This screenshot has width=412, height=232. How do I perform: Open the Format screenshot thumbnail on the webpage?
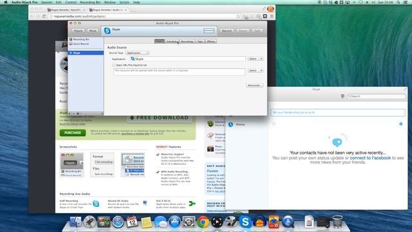(x=102, y=165)
